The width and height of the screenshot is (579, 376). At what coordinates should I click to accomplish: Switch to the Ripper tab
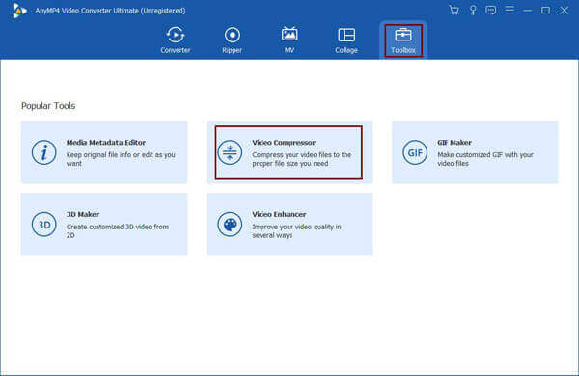click(x=233, y=40)
